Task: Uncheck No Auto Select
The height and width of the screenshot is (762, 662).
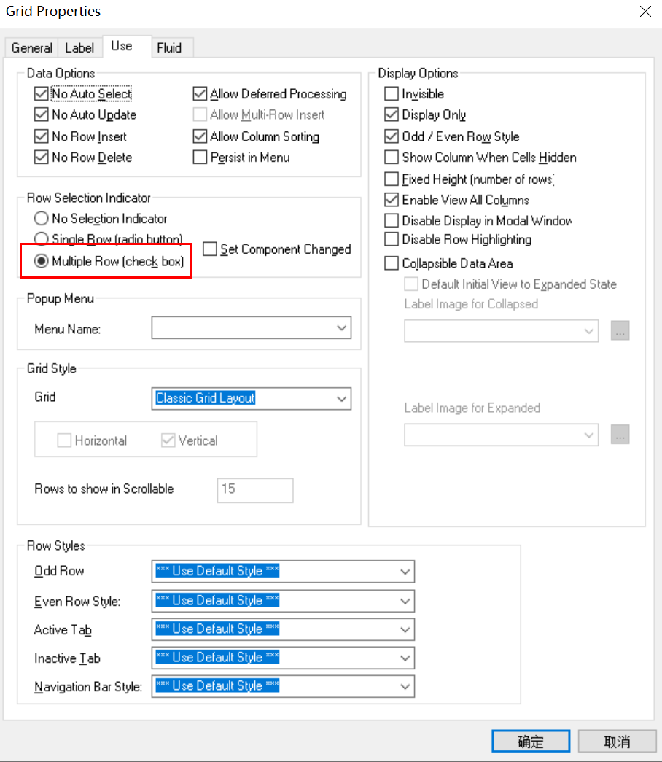Action: [x=42, y=93]
